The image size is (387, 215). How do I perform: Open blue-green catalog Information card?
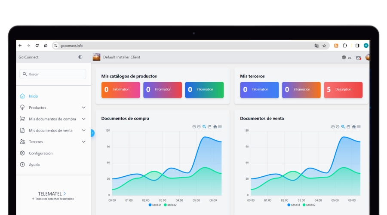click(204, 90)
